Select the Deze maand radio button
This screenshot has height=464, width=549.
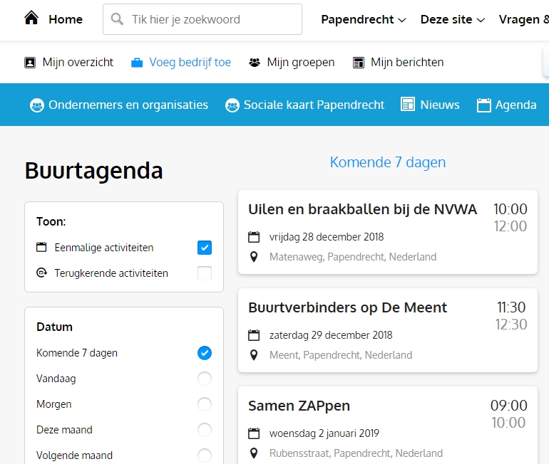pyautogui.click(x=205, y=430)
